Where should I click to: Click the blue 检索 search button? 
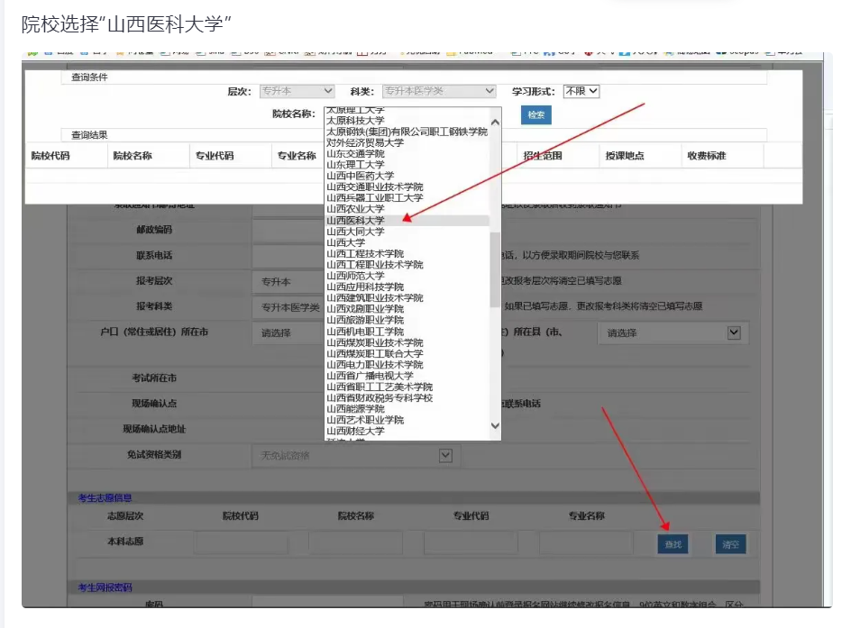(x=535, y=114)
